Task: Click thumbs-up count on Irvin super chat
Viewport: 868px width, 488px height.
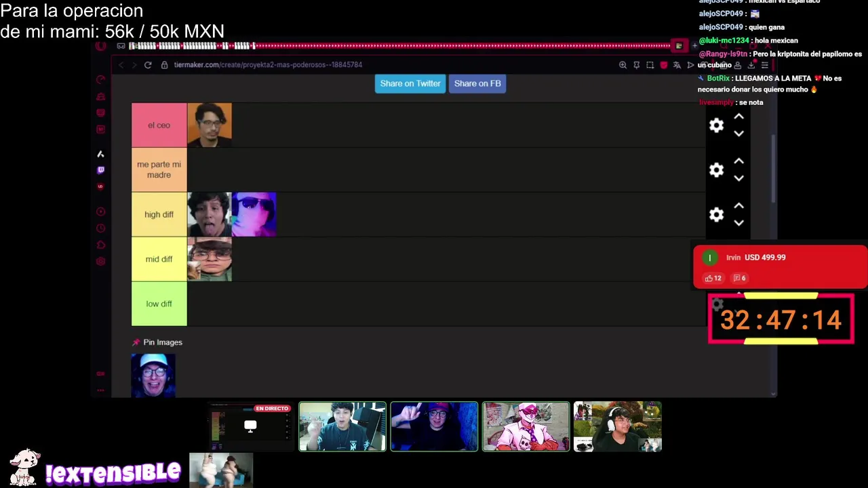Action: (x=713, y=278)
